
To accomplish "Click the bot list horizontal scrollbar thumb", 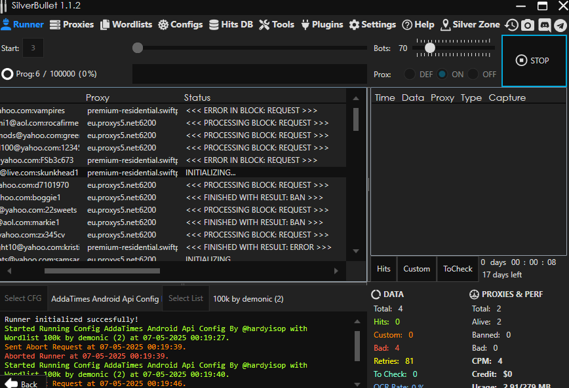I will pos(102,271).
